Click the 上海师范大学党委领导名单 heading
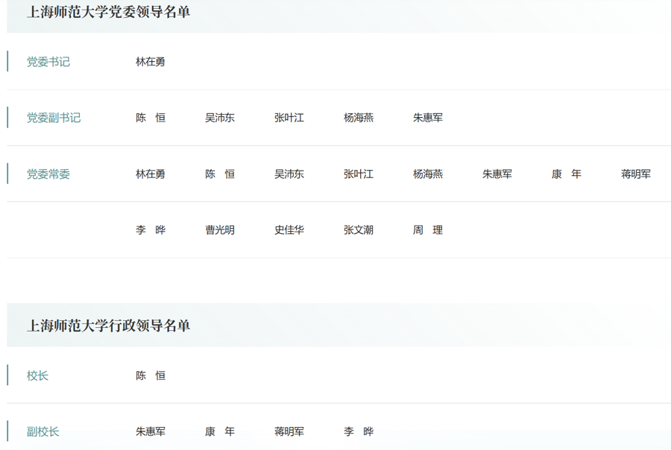Image resolution: width=671 pixels, height=450 pixels. (108, 12)
